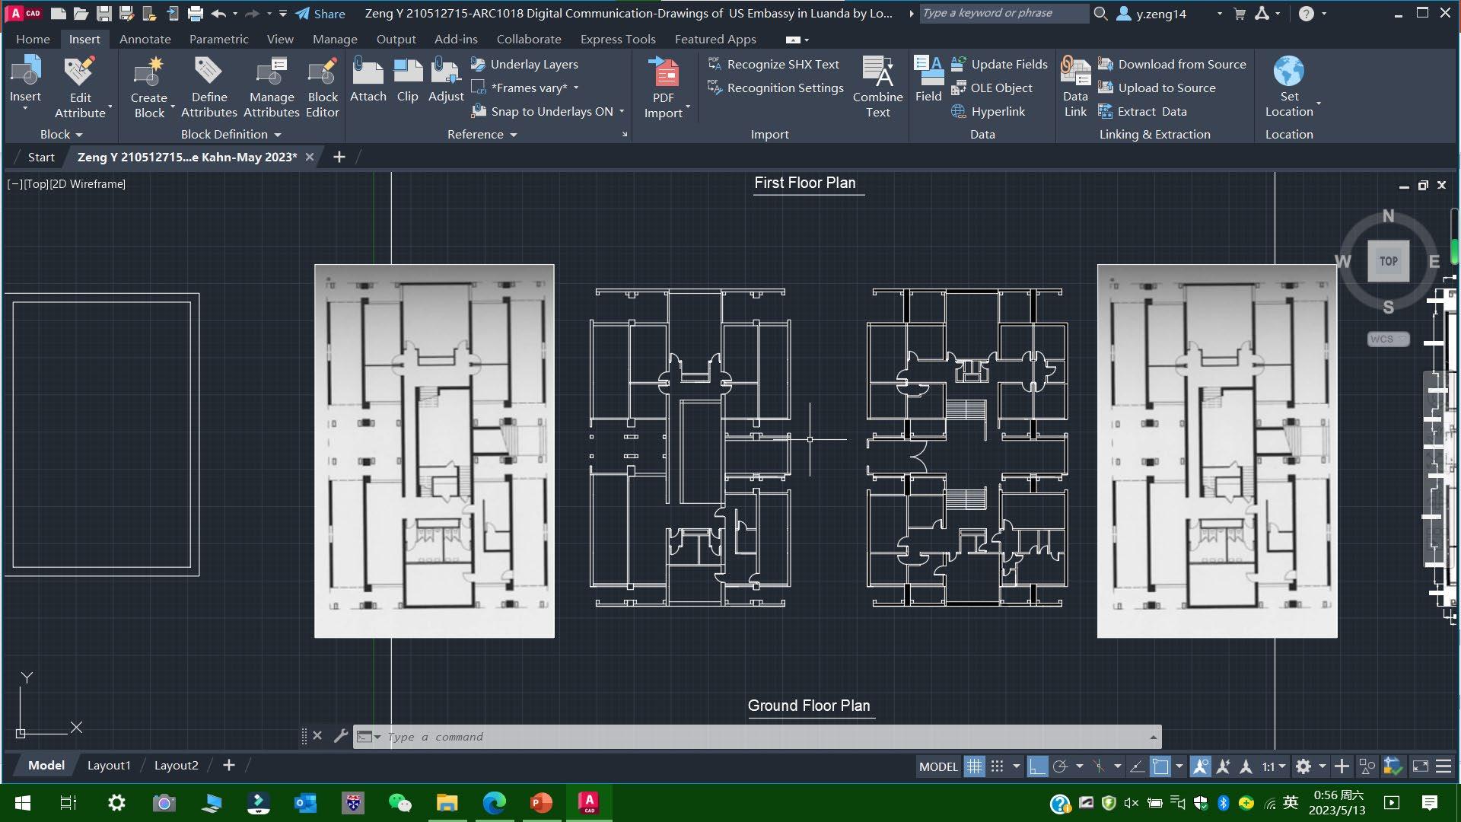1461x822 pixels.
Task: Open the Layout1 tab
Action: [109, 765]
